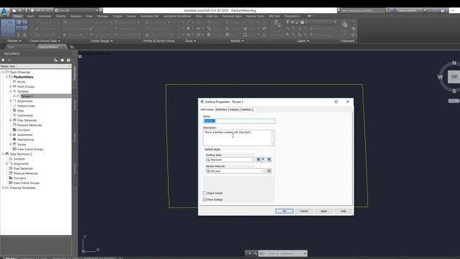Open the PlexEarth 4 ribbon tab
Screen dimensions: 460x259
pos(293,16)
